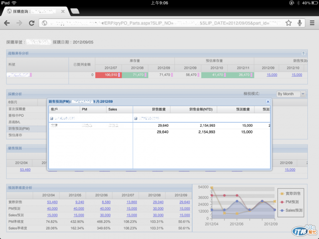Click the PM預測 legend entry in chart
The image size is (319, 239).
[x=289, y=202]
